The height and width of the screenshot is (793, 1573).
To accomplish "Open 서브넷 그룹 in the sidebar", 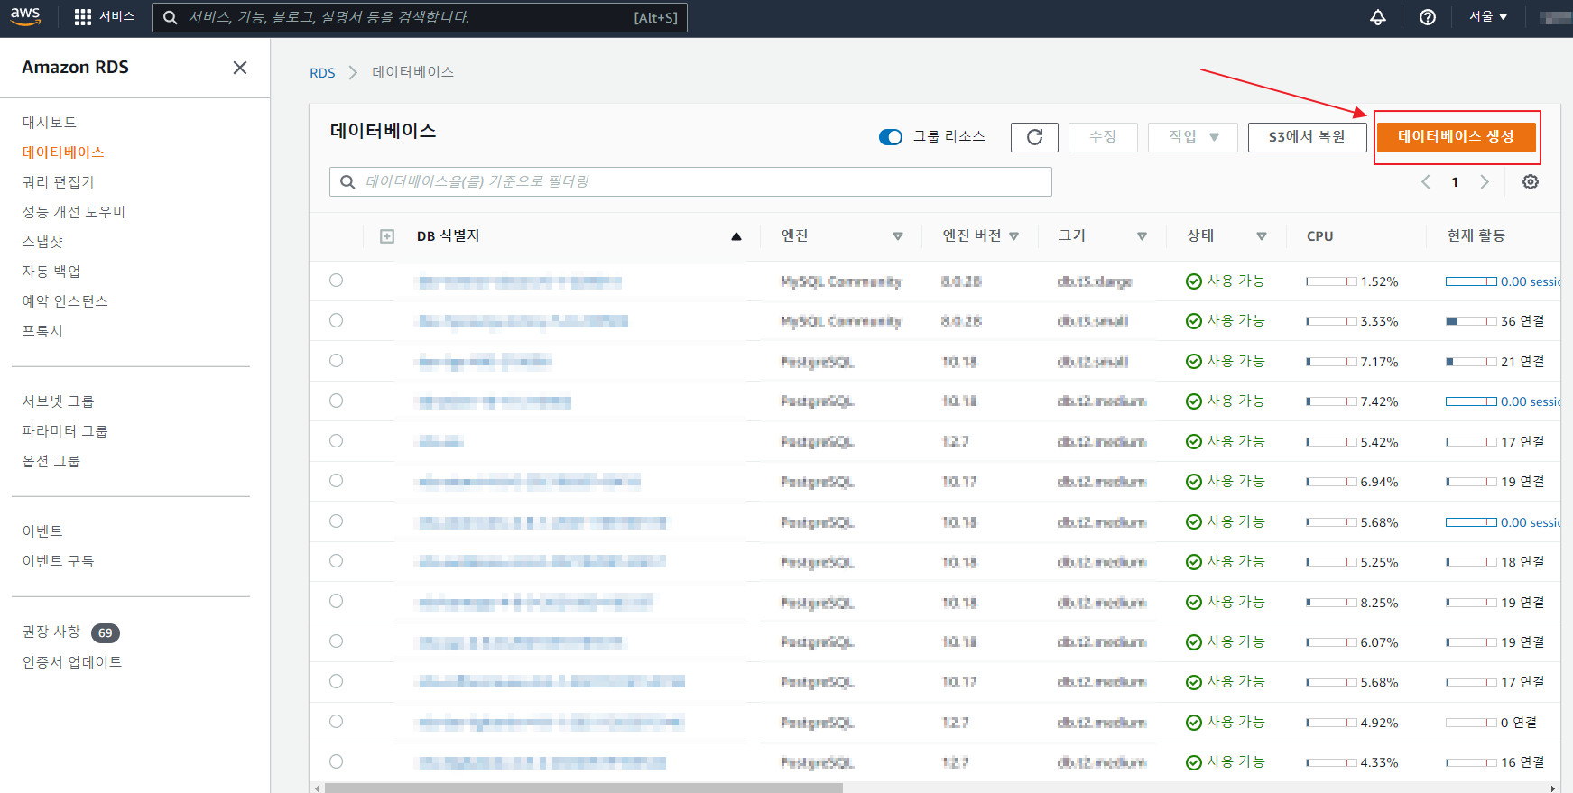I will coord(59,401).
